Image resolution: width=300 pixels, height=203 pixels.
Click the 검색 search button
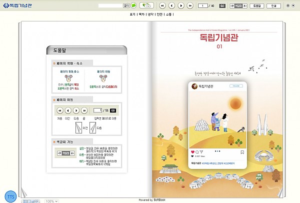[x=126, y=5]
